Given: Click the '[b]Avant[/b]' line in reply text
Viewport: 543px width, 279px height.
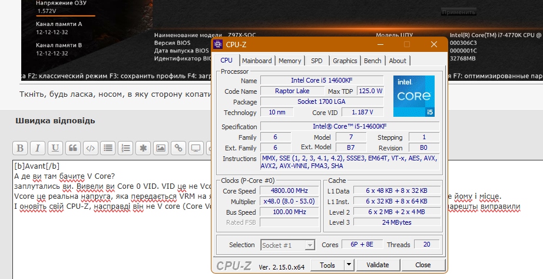Looking at the screenshot, I should click(x=37, y=166).
